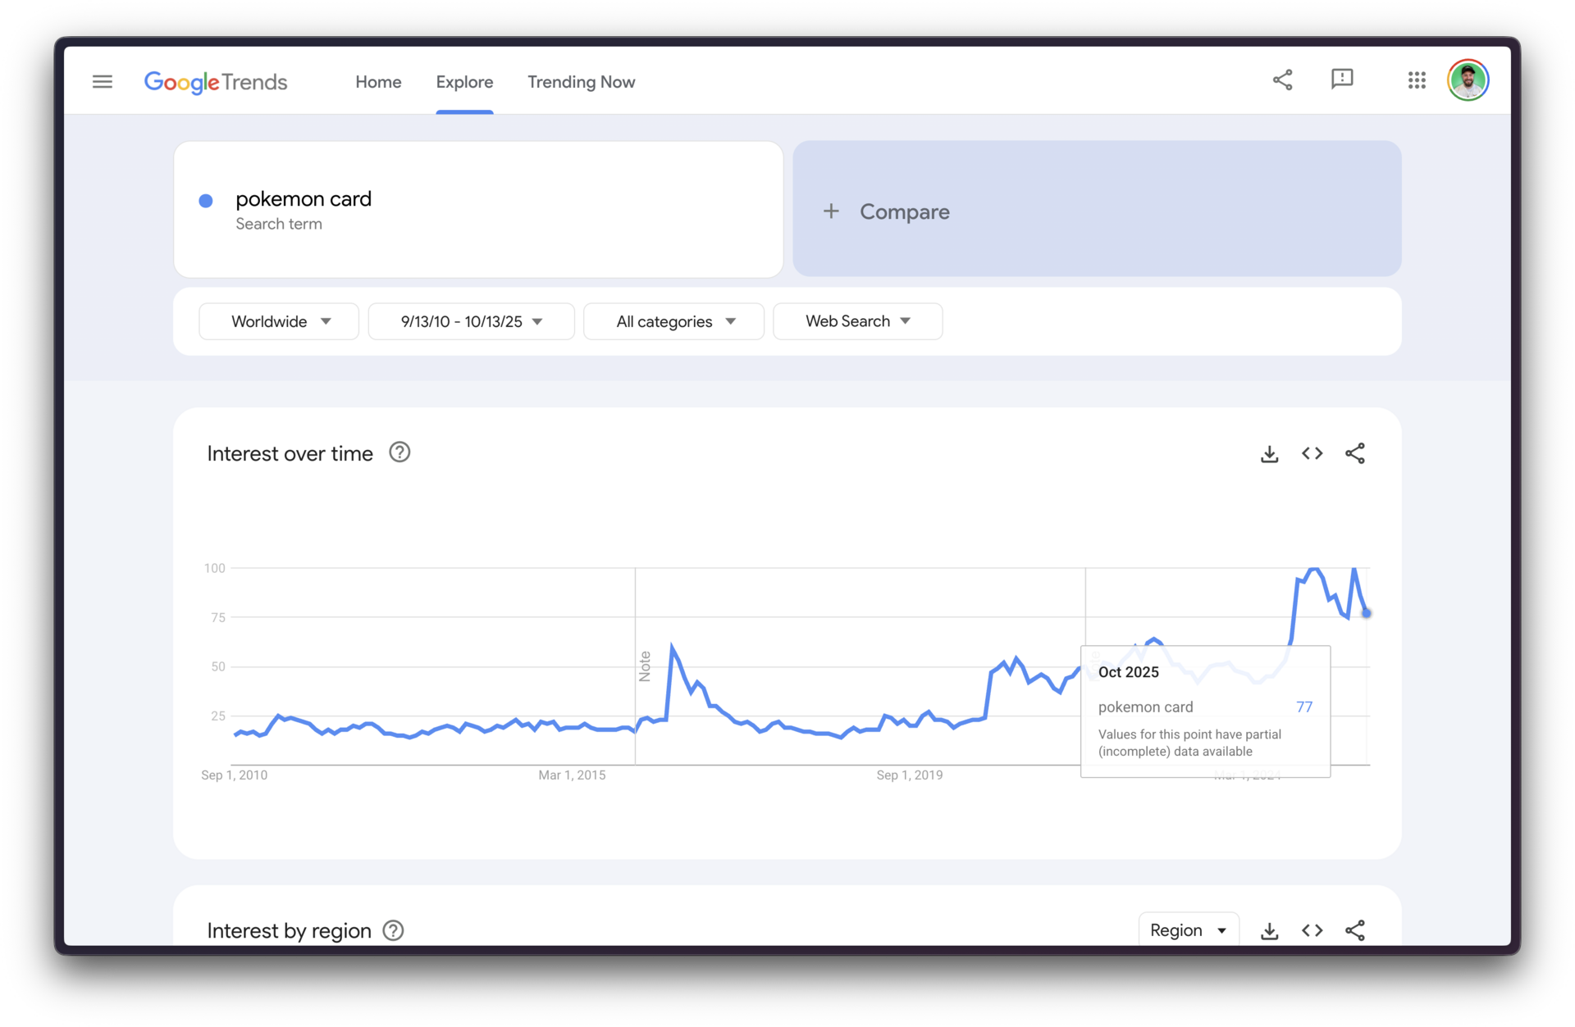Open the navigation hamburger menu
This screenshot has height=1027, width=1575.
(103, 81)
